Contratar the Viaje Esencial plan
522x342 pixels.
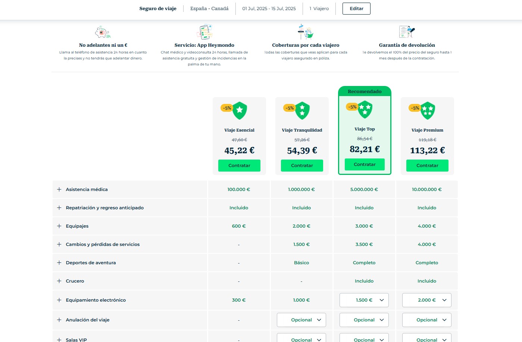pos(239,166)
